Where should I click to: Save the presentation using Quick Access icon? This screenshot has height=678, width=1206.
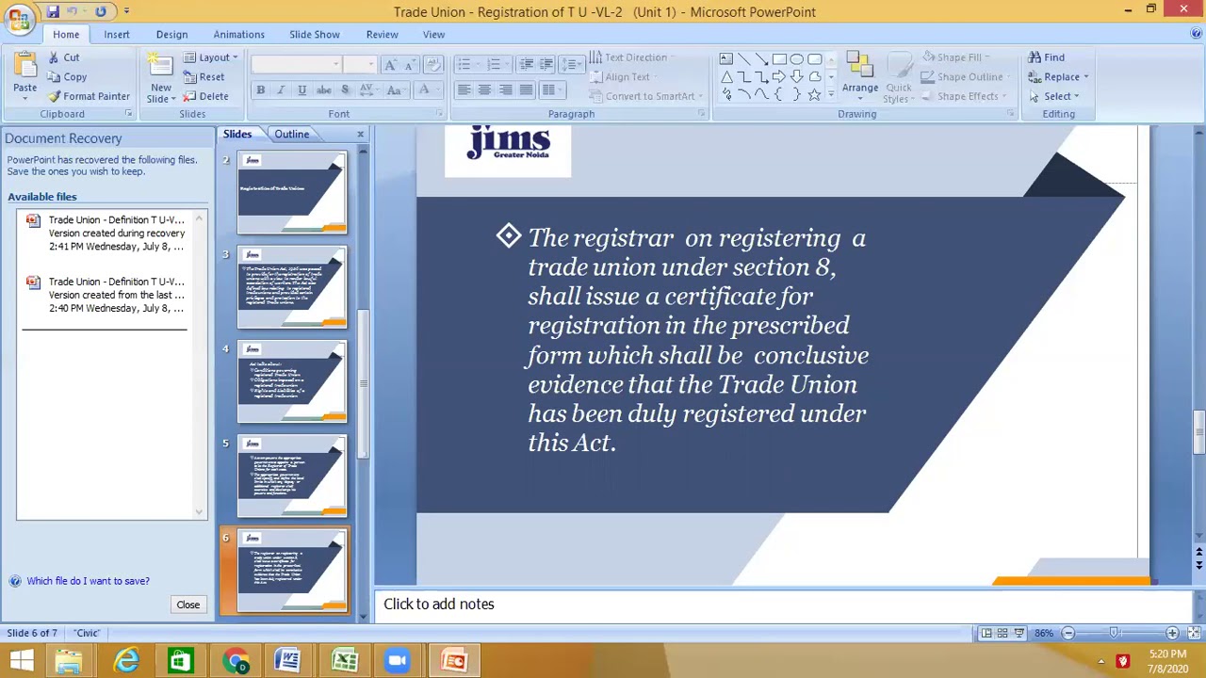point(53,11)
